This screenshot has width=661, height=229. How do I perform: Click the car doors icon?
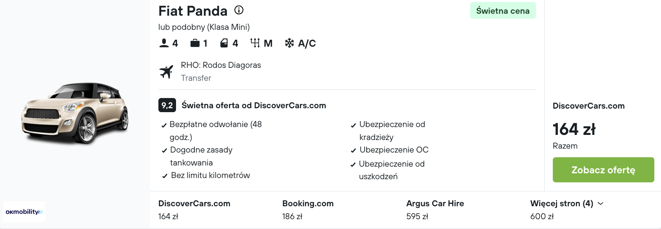[x=224, y=43]
